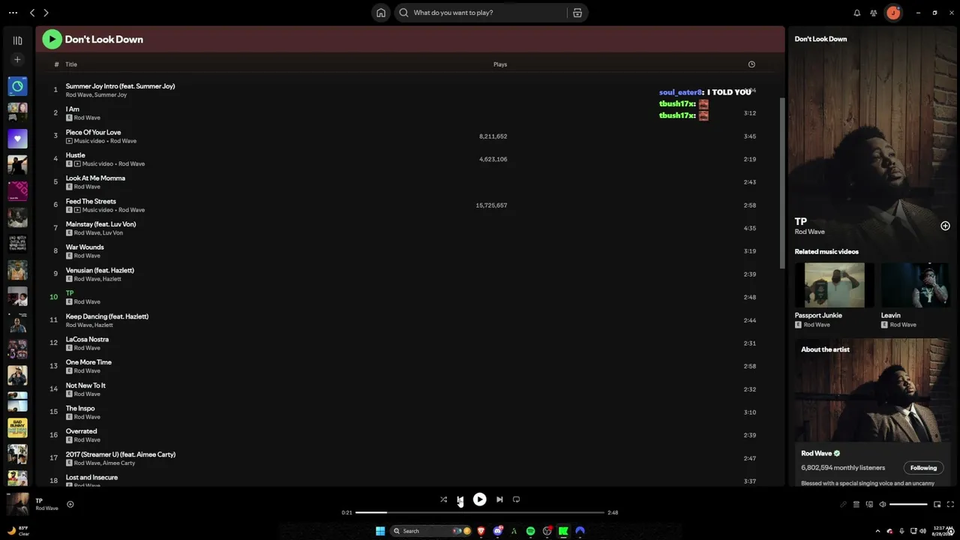Sort tracks by Plays column header
Screen dimensions: 960x540
pos(500,64)
